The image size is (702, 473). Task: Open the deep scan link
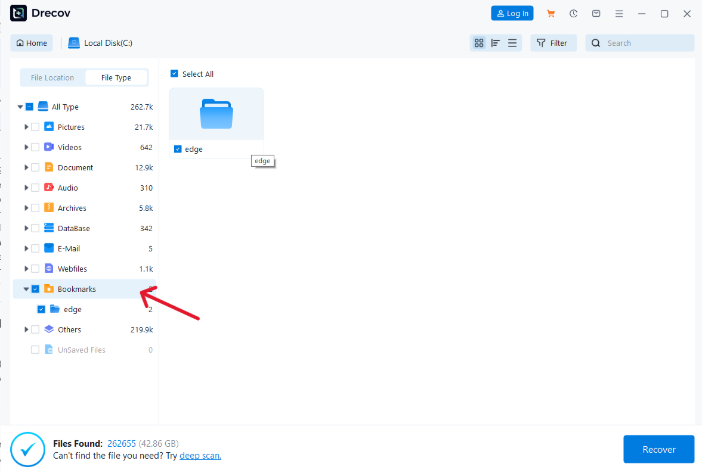point(200,455)
